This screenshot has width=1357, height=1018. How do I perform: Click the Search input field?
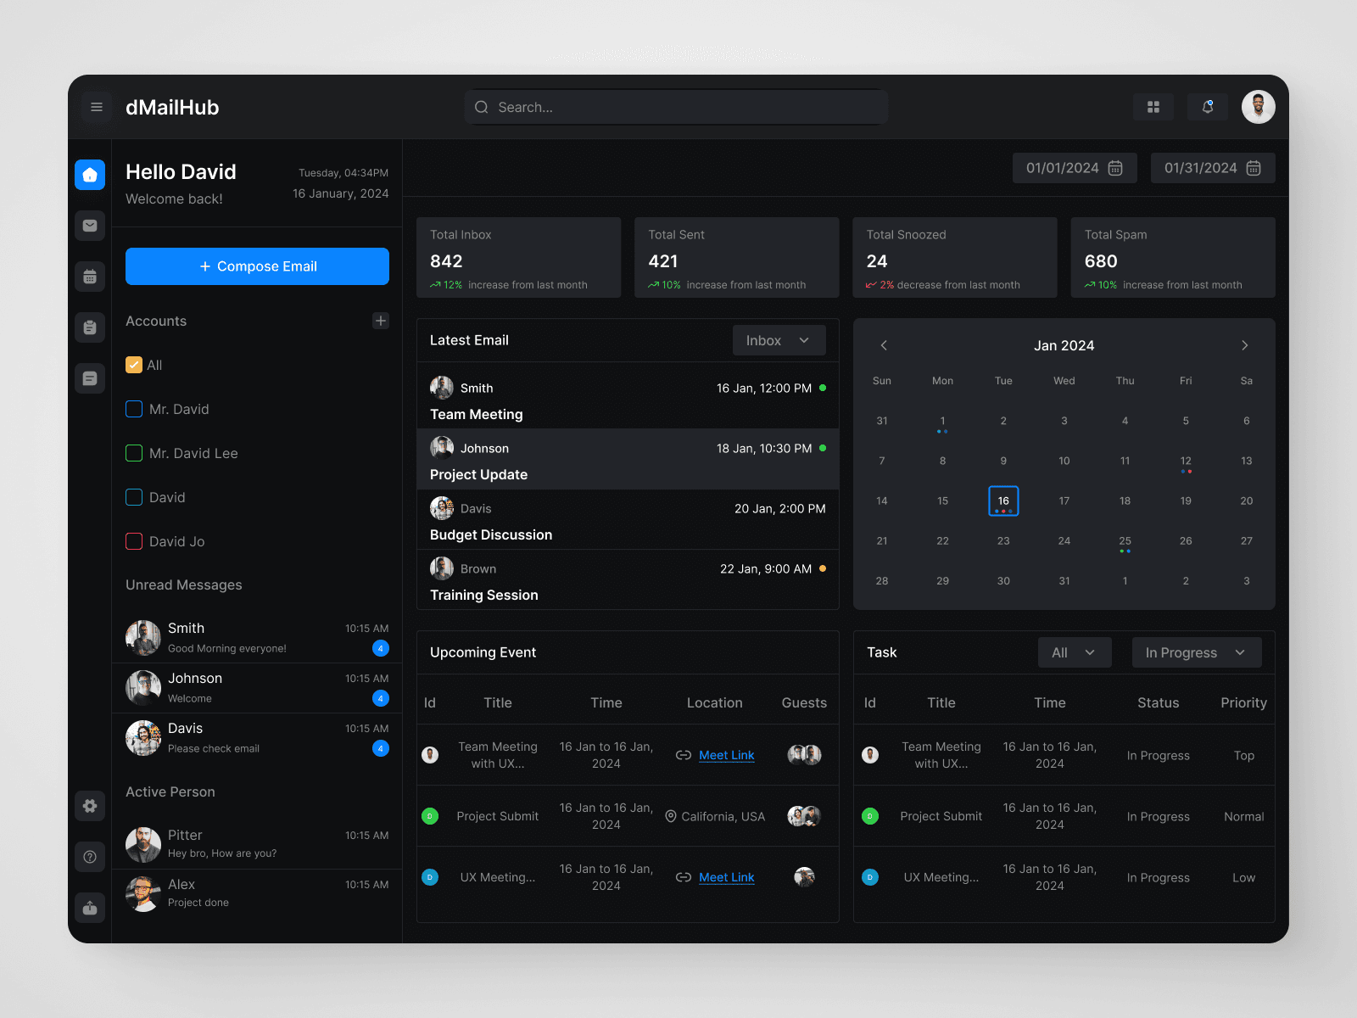(676, 107)
